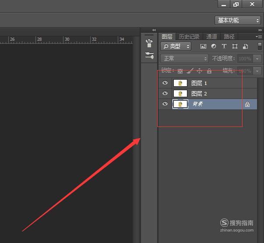Click the lock icon on 背景 layer
The width and height of the screenshot is (264, 243).
pyautogui.click(x=247, y=104)
